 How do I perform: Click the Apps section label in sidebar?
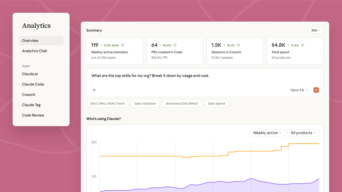tap(26, 66)
